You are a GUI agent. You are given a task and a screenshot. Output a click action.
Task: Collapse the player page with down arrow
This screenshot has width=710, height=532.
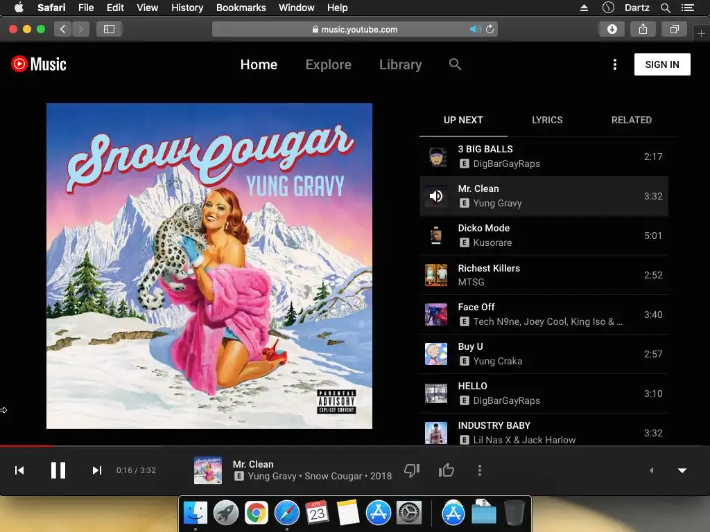[682, 470]
